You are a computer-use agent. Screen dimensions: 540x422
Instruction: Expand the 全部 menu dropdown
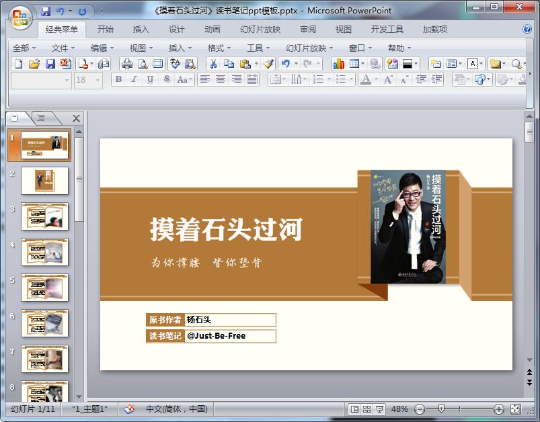[x=24, y=48]
